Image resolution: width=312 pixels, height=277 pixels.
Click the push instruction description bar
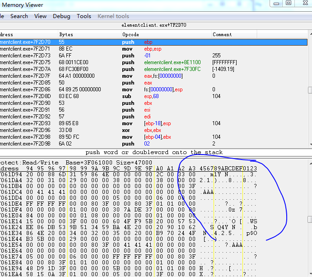(x=154, y=152)
